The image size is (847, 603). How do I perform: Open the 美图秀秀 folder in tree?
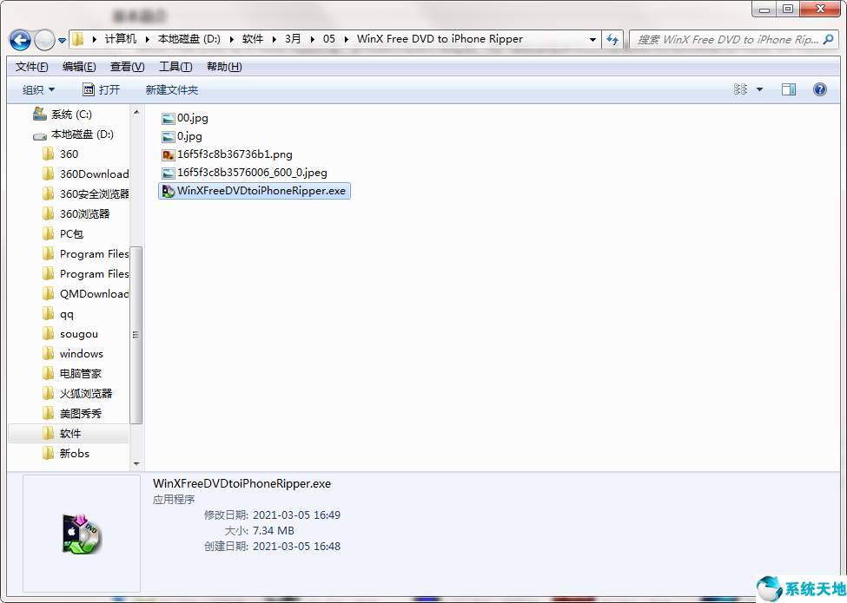(72, 414)
